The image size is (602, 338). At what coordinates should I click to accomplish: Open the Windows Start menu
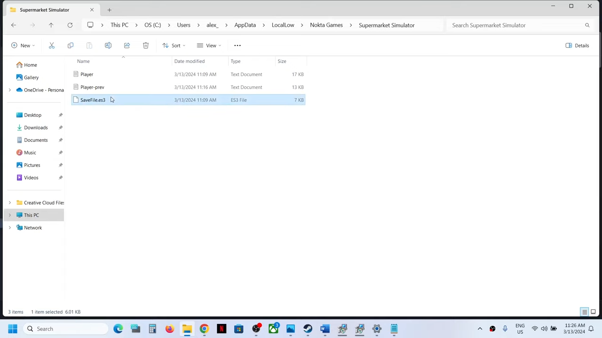click(x=13, y=329)
